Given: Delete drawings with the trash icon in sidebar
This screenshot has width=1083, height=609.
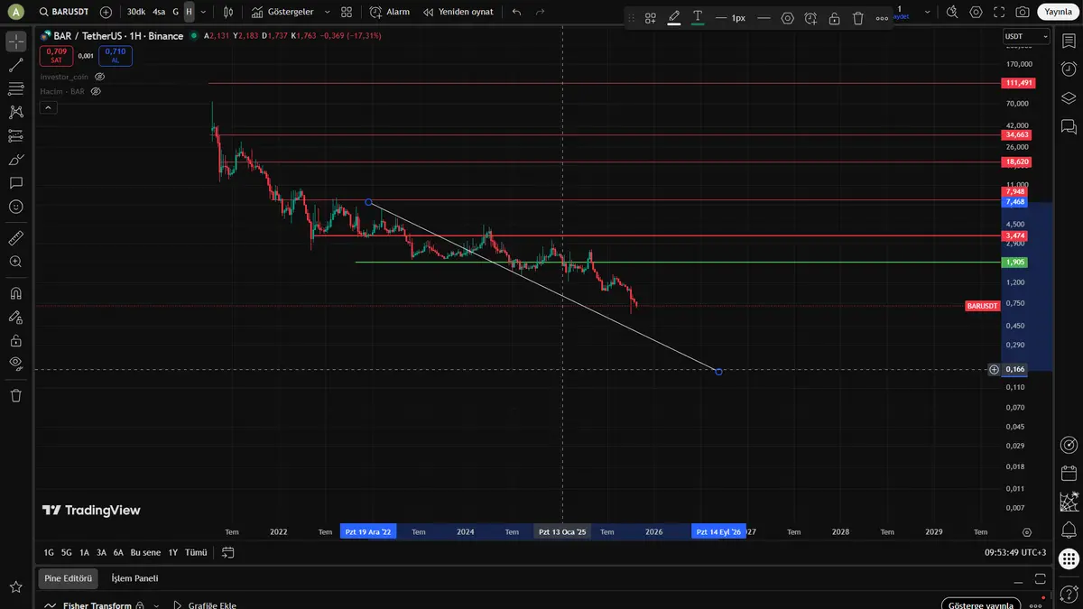Looking at the screenshot, I should (x=15, y=395).
